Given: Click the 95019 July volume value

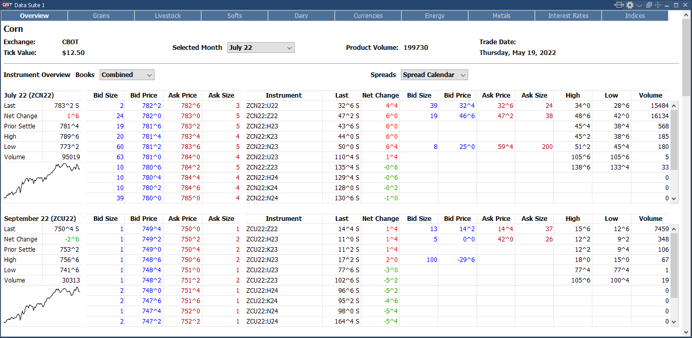Looking at the screenshot, I should click(71, 157).
